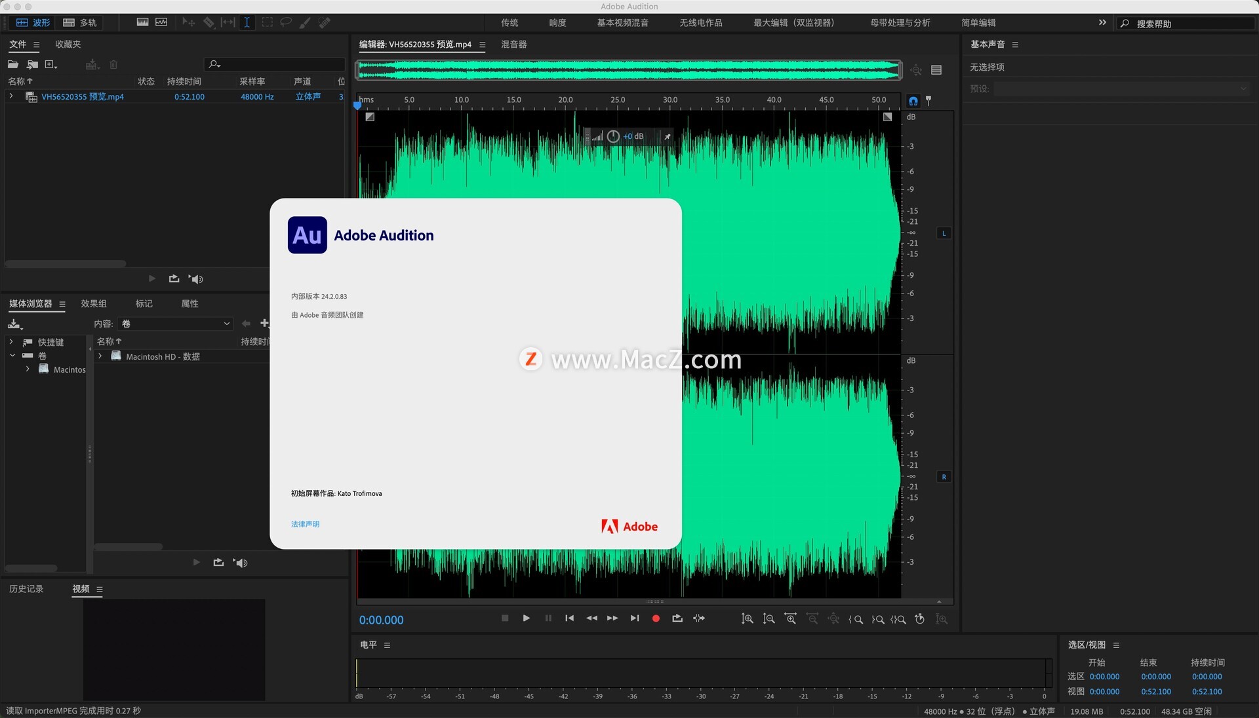Switch to the 混音器 tab
The image size is (1259, 718).
[x=514, y=44]
